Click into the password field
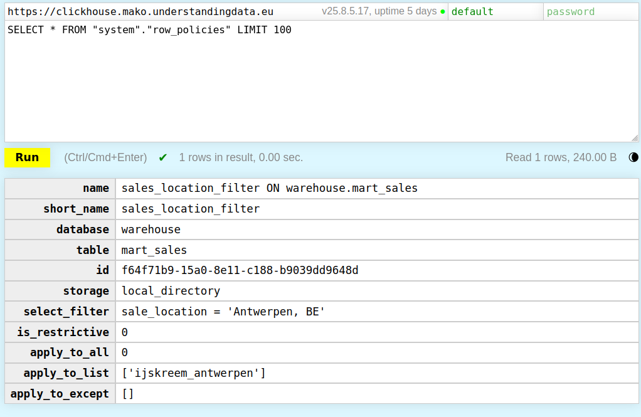The height and width of the screenshot is (417, 641). point(590,11)
